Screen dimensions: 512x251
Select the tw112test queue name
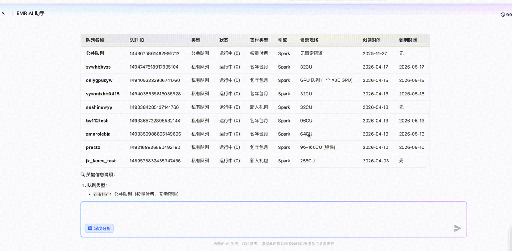[97, 121]
